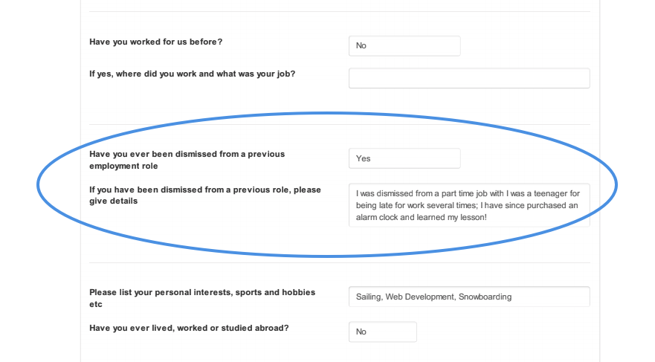Click 'Web Development' text in the hobbies field

pos(419,297)
